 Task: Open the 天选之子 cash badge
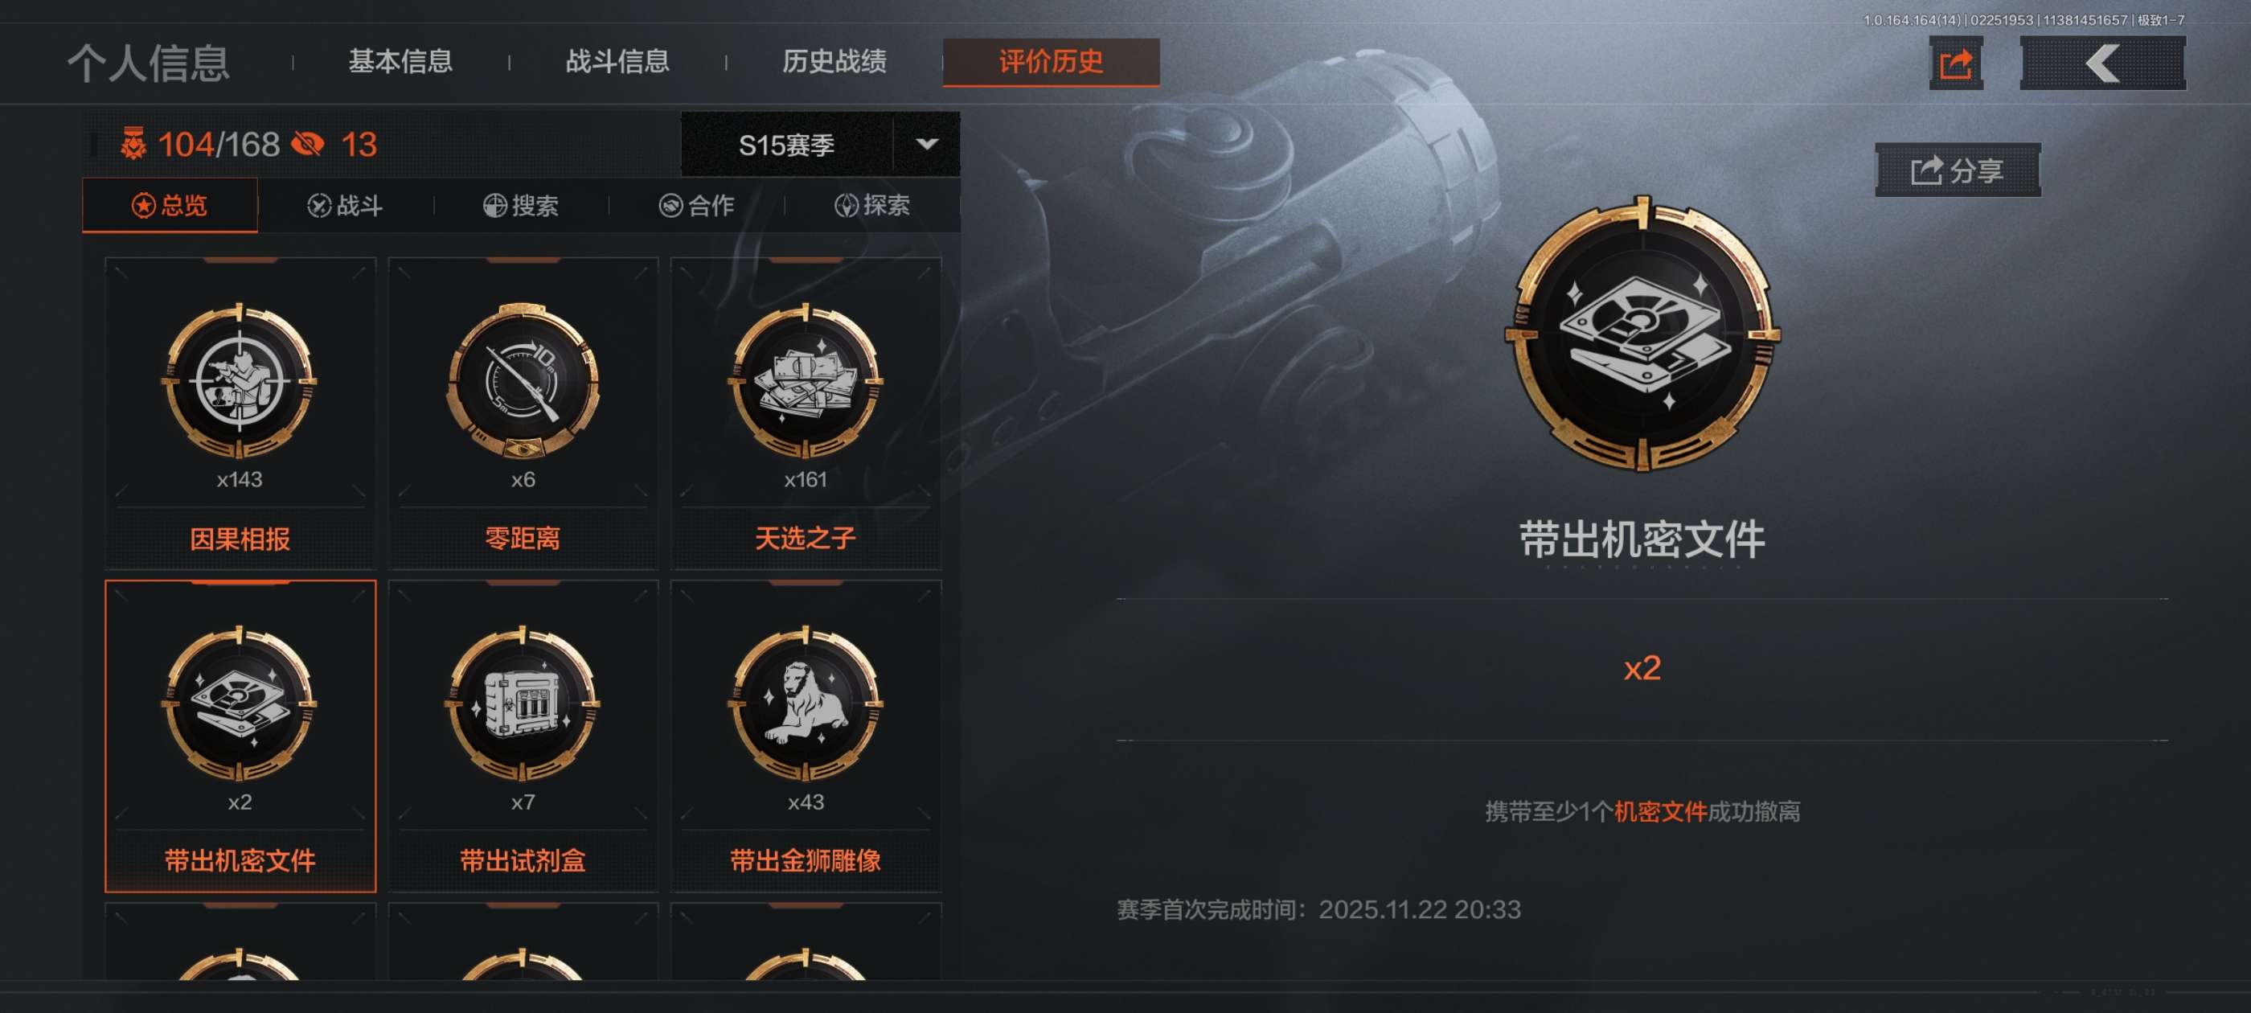tap(805, 412)
